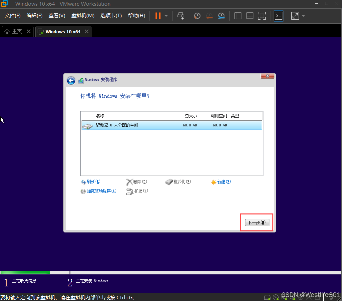Select 驱动器 0 未分配的空间 row
This screenshot has width=342, height=301.
click(171, 126)
